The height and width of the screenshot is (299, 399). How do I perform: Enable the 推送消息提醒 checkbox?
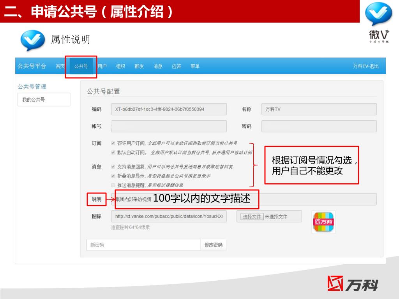coord(113,185)
